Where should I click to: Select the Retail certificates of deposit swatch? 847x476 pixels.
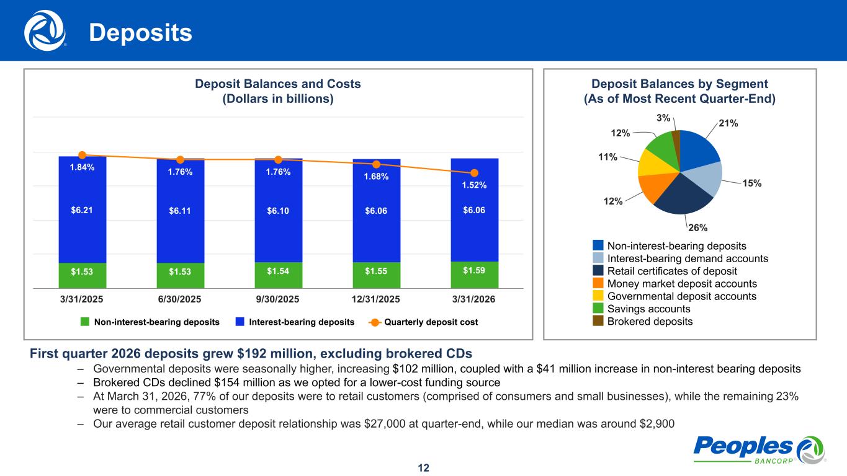click(598, 271)
